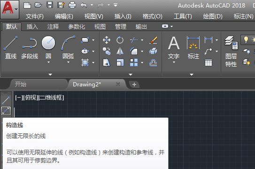Switch to the 输出 ribbon tab
255x169 pixels.
pyautogui.click(x=141, y=26)
